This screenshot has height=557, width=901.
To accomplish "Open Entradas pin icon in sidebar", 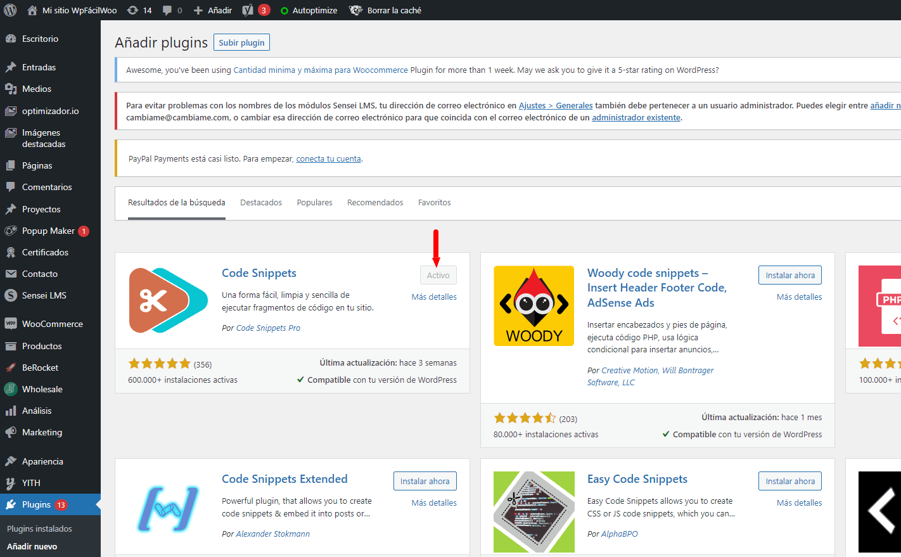I will pos(11,67).
